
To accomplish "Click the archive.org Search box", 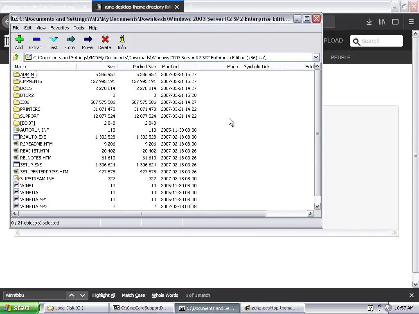I will [x=376, y=41].
